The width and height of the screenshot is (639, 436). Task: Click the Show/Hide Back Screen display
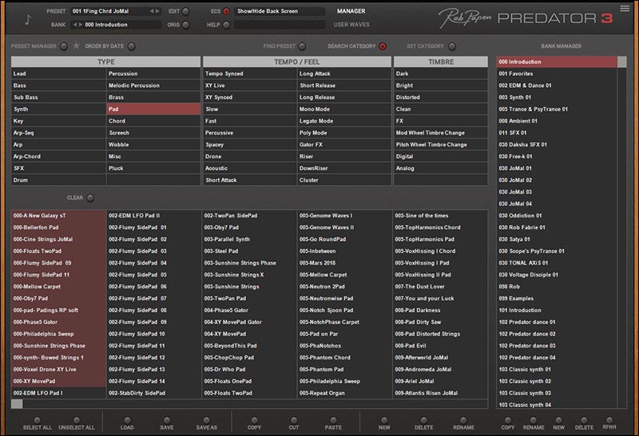280,11
